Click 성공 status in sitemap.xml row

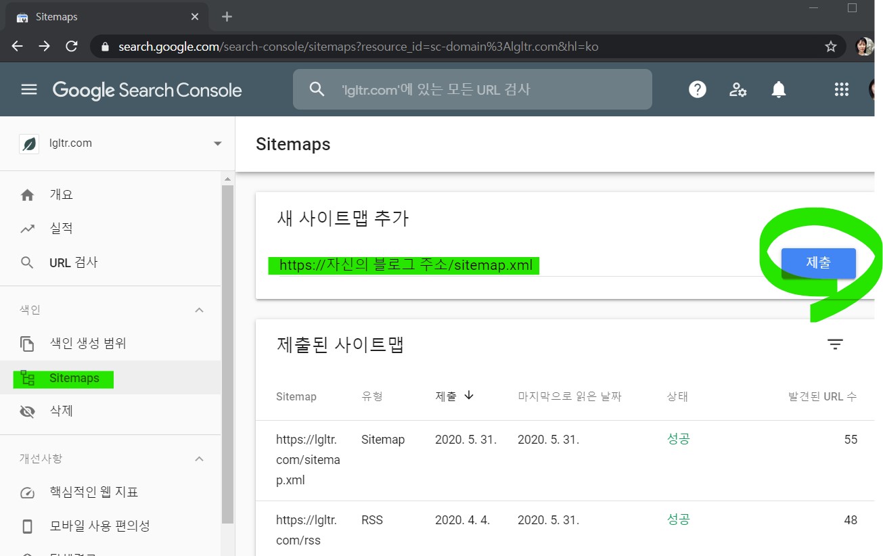pyautogui.click(x=678, y=439)
